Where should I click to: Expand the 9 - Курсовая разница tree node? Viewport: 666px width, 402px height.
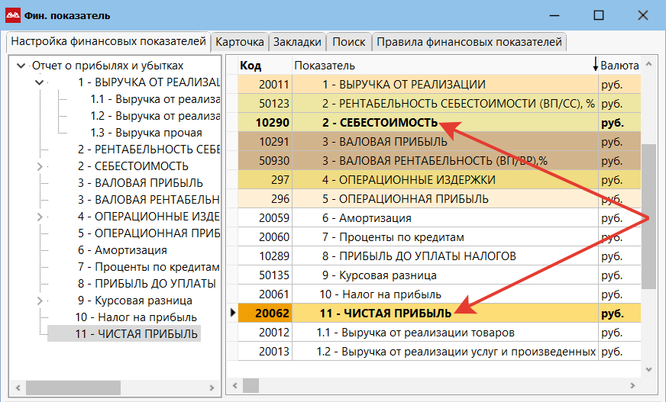point(40,301)
